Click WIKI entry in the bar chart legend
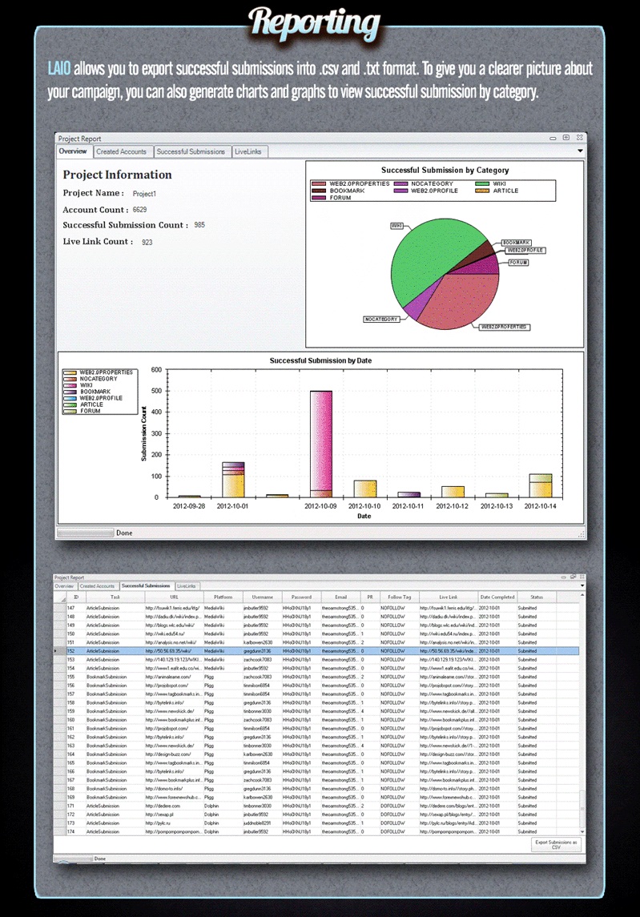Image resolution: width=640 pixels, height=917 pixels. 86,385
